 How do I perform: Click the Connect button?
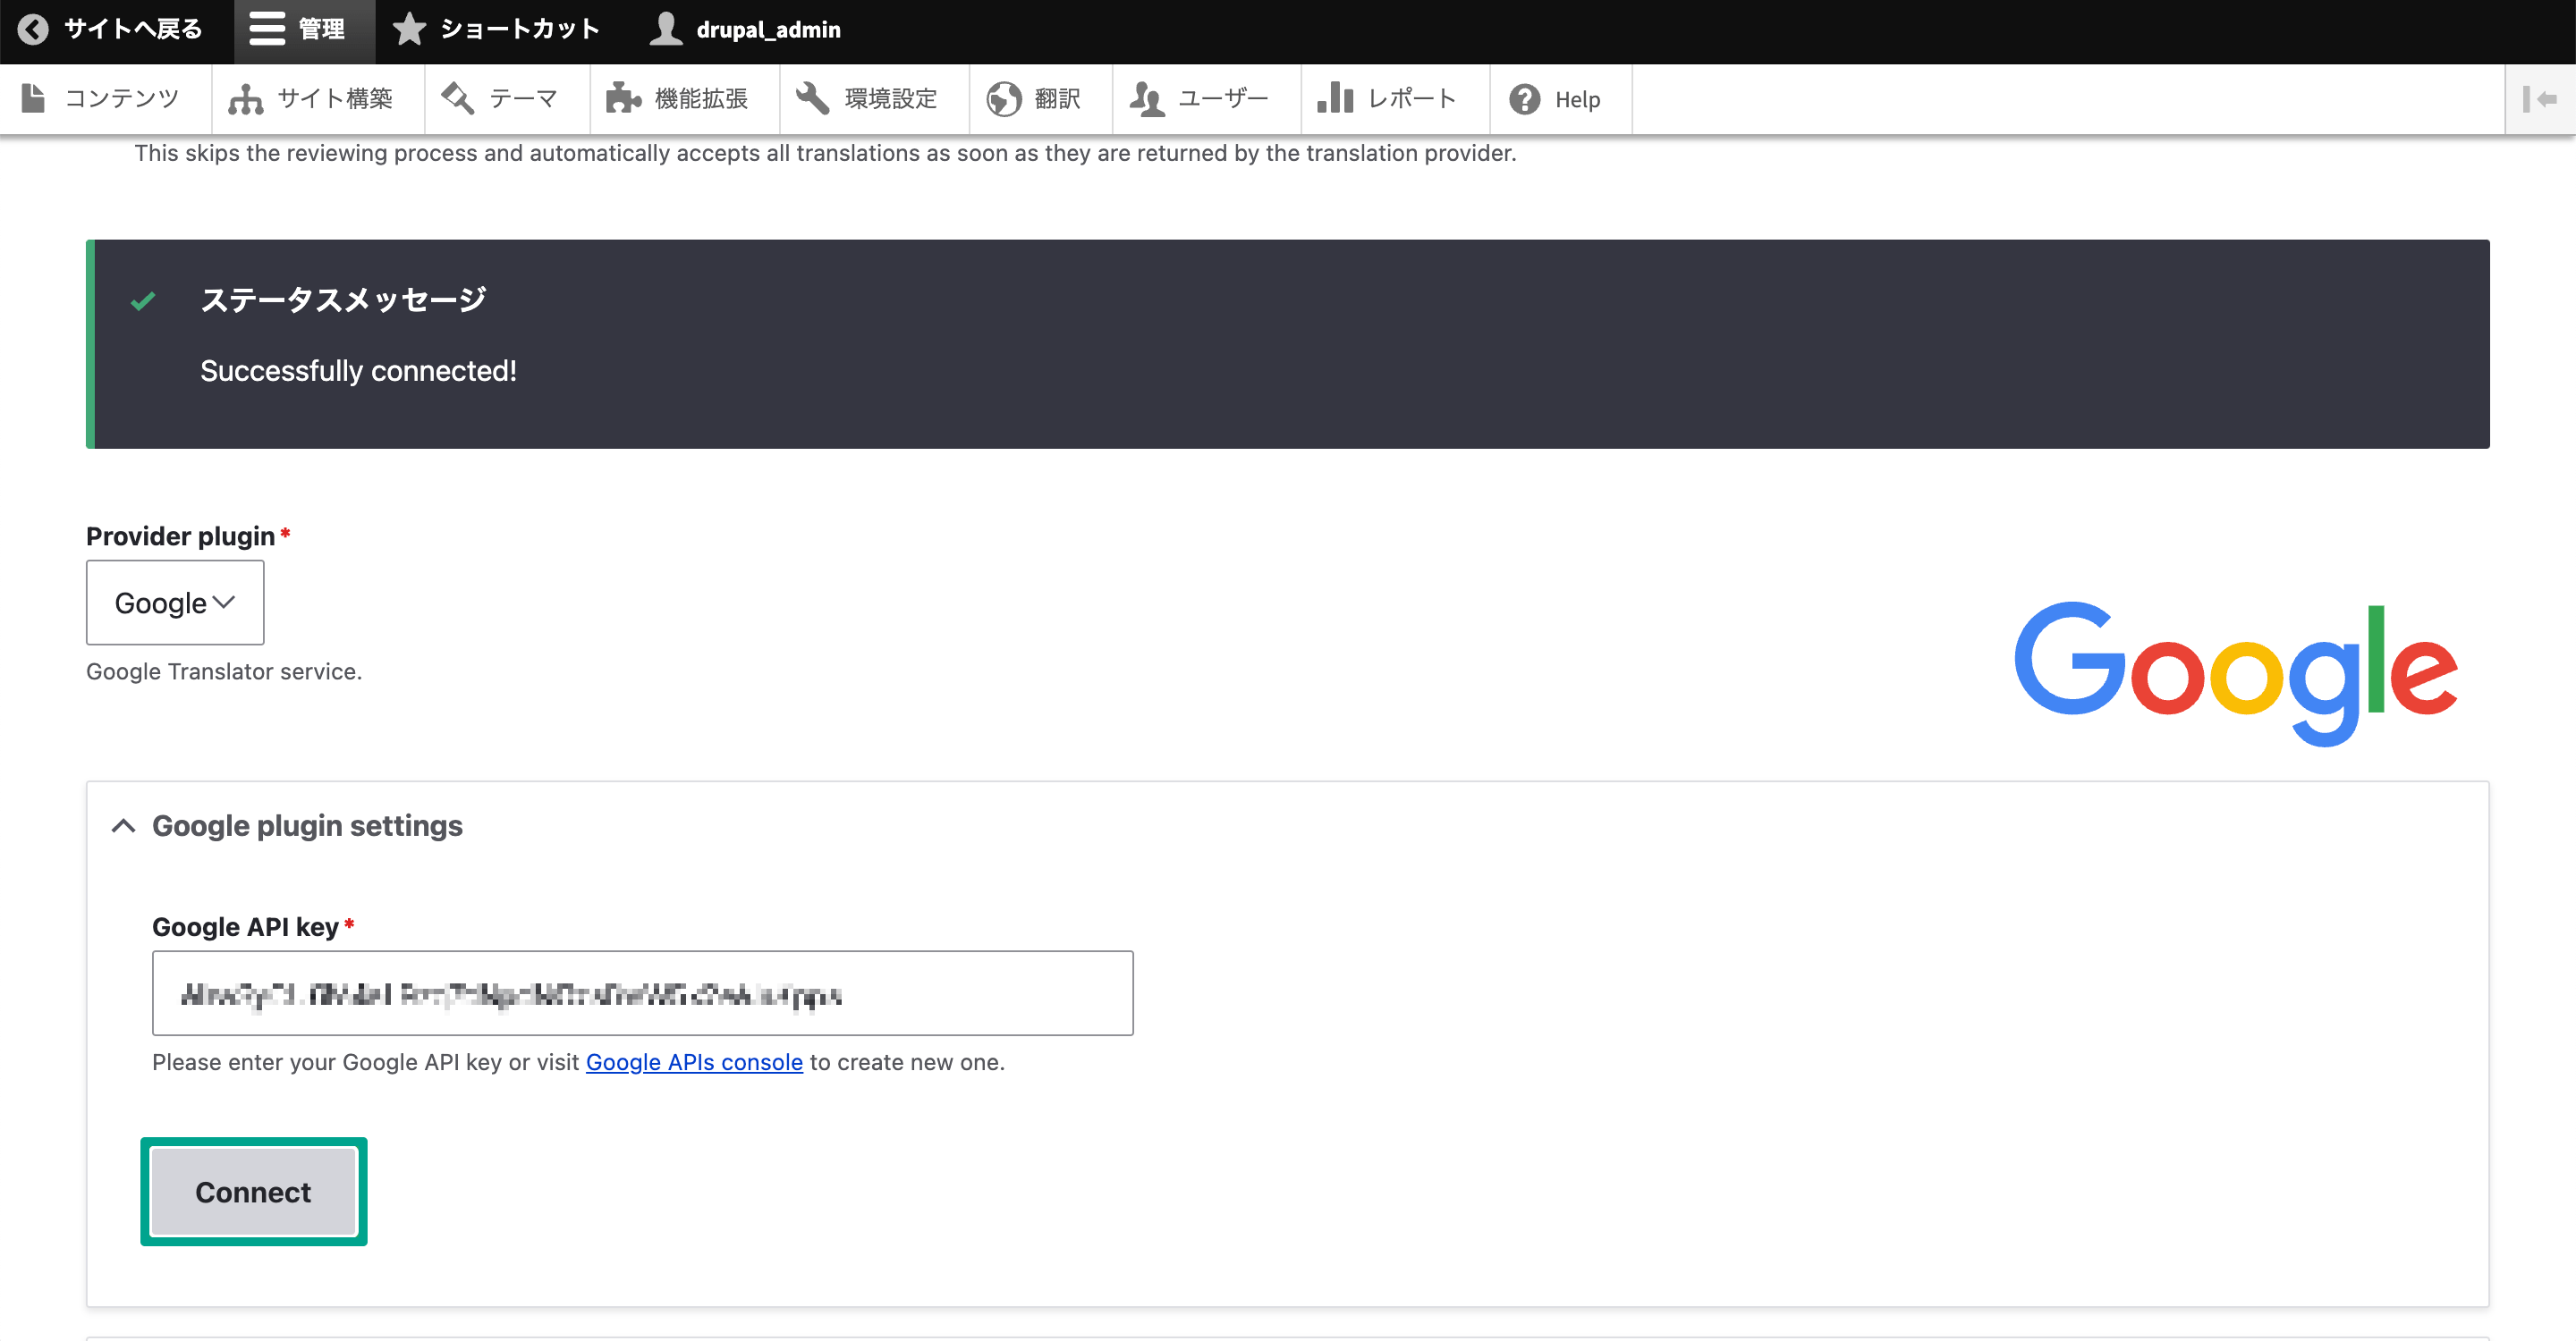253,1191
